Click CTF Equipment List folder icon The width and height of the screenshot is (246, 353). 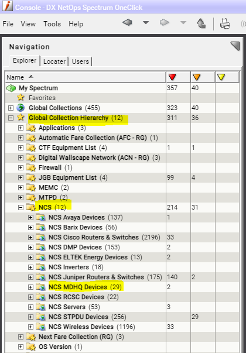[30, 148]
